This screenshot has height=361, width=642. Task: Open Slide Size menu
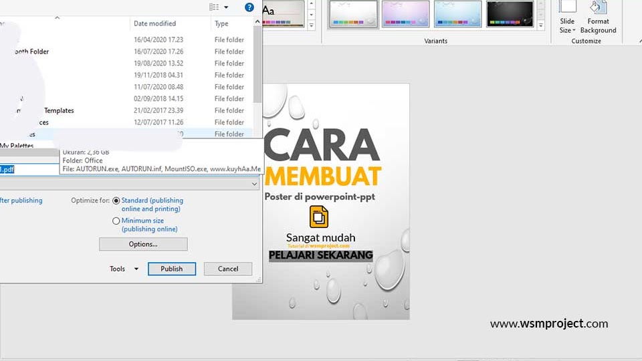point(567,17)
